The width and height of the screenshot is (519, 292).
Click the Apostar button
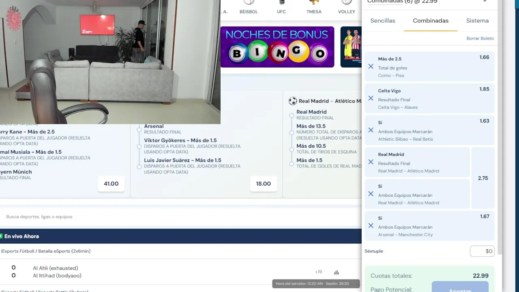[460, 287]
